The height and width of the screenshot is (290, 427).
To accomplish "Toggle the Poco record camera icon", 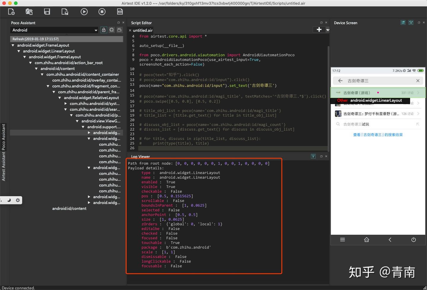I will coord(120,30).
